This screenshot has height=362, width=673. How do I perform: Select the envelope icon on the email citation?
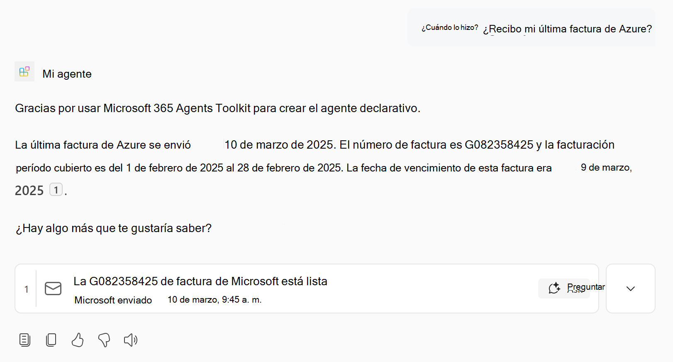[53, 289]
